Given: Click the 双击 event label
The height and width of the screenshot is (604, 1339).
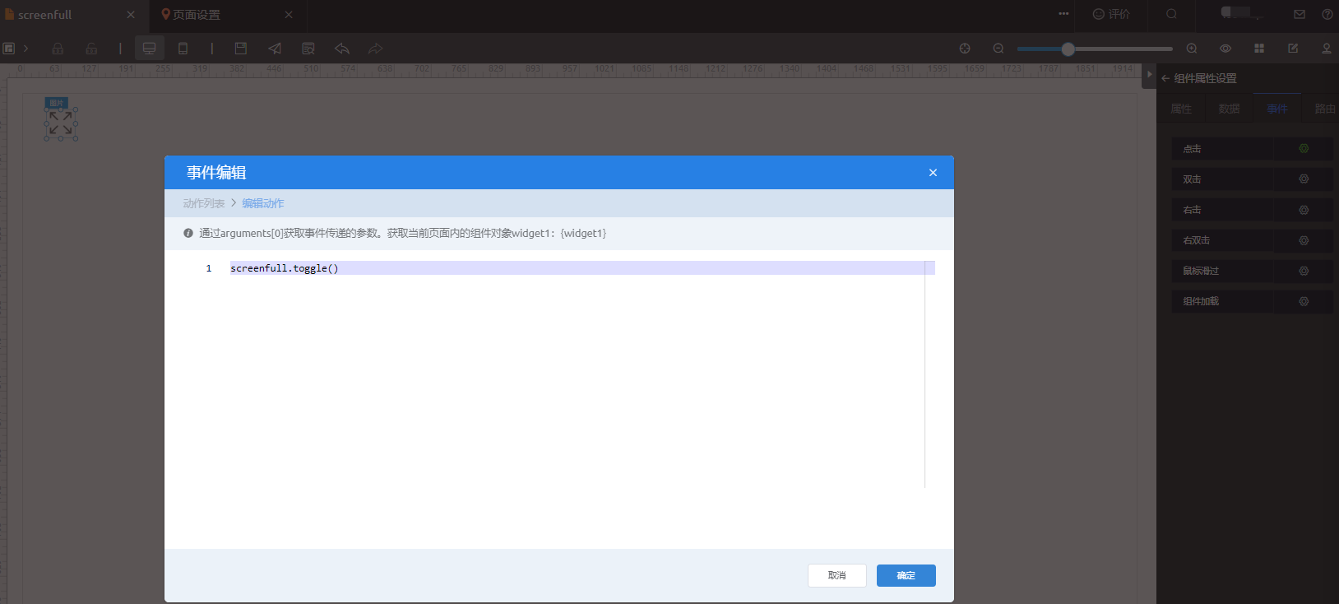Looking at the screenshot, I should coord(1192,179).
